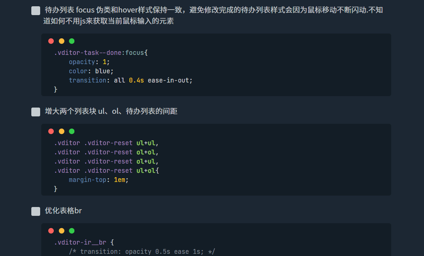Click the transition value 0.4s
The width and height of the screenshot is (424, 256).
click(136, 80)
